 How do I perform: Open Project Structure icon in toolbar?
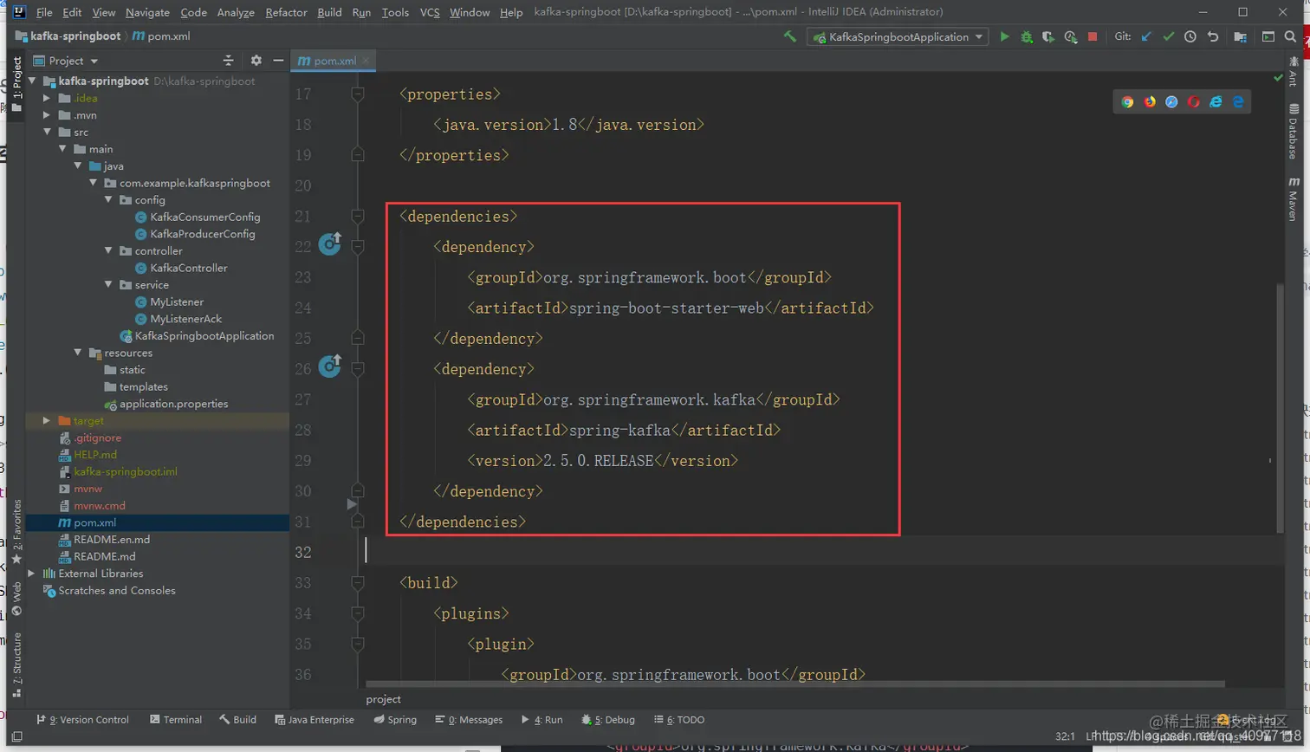click(x=1241, y=36)
